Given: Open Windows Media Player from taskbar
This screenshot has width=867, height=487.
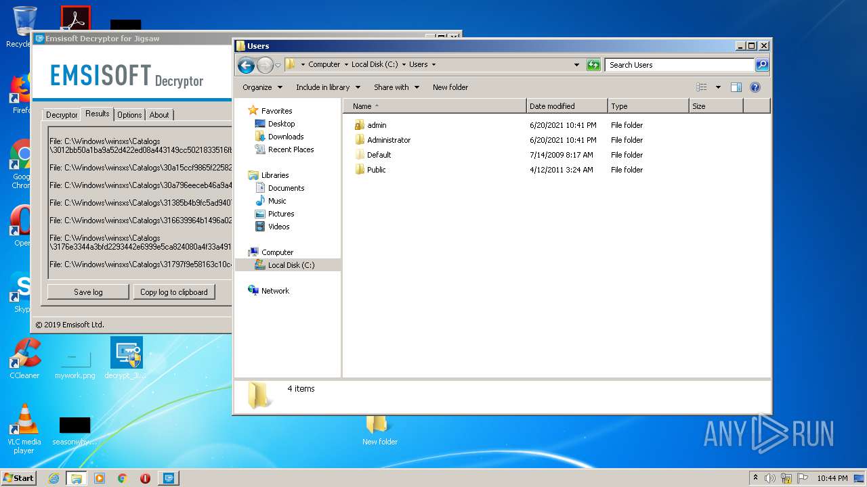Looking at the screenshot, I should (x=100, y=478).
